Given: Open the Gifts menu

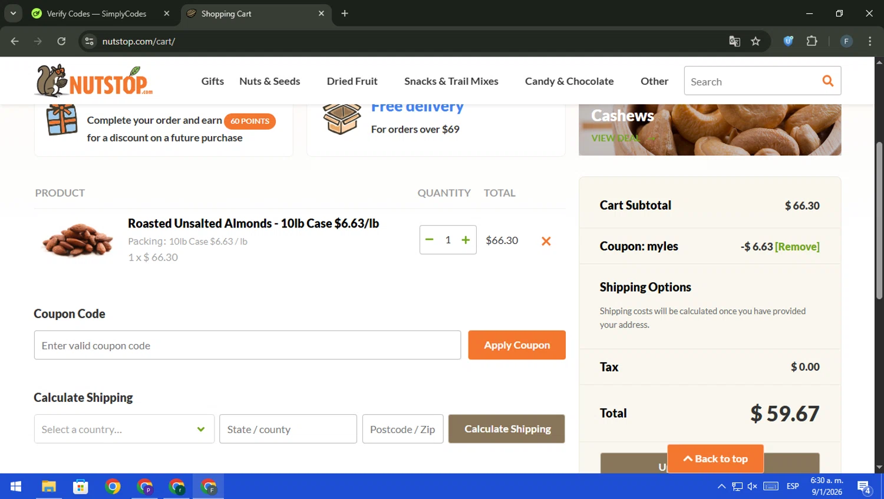Looking at the screenshot, I should [212, 81].
